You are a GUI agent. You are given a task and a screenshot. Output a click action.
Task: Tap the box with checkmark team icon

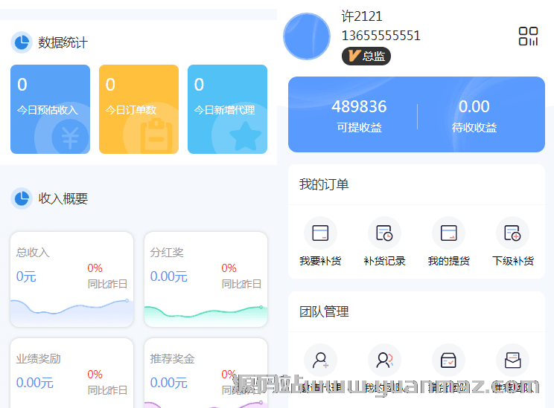[x=448, y=360]
